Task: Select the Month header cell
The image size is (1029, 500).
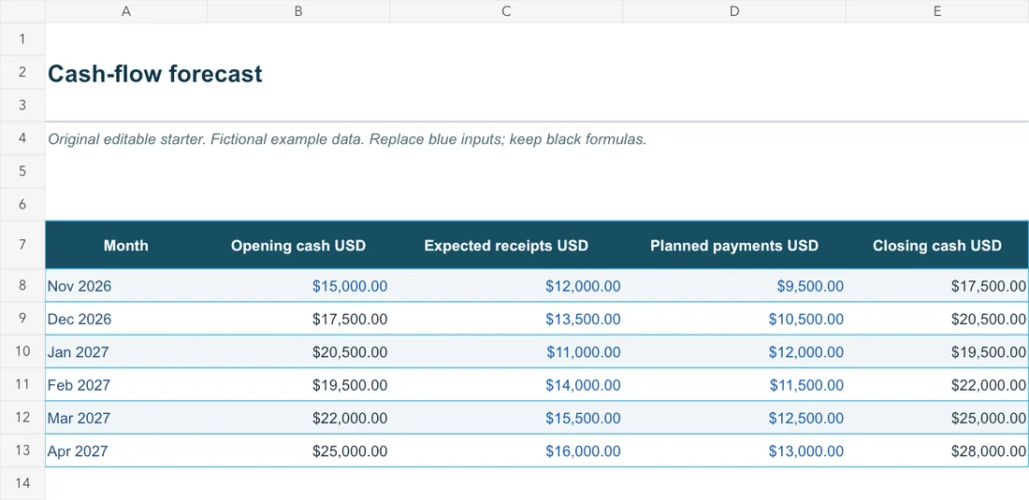Action: click(126, 246)
